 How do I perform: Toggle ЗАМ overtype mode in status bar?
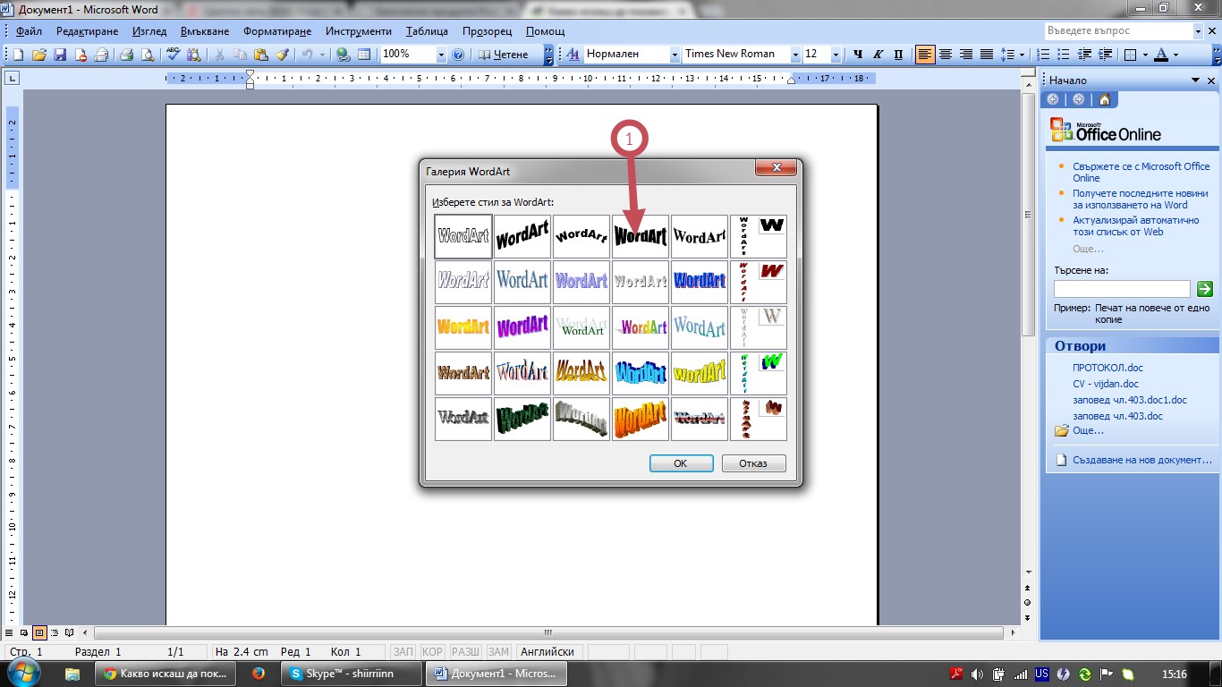point(498,652)
